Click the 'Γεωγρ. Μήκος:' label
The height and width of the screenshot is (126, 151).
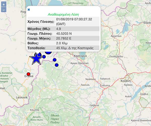point(39,38)
